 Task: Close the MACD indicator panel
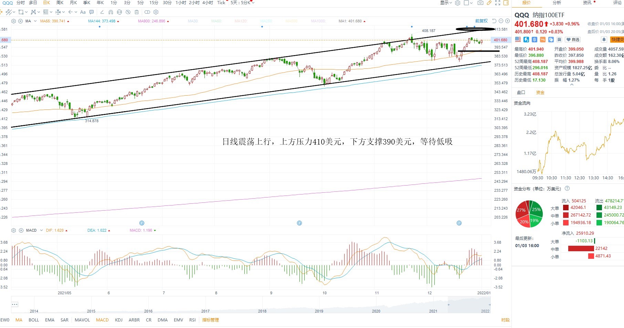click(x=21, y=230)
